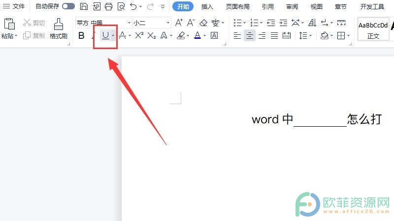Clear formatting with eraser icon
Screen dimensions: 394x221
tap(203, 23)
